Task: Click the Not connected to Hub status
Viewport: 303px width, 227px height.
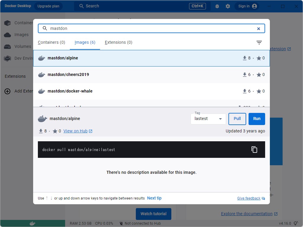Action: 140,223
